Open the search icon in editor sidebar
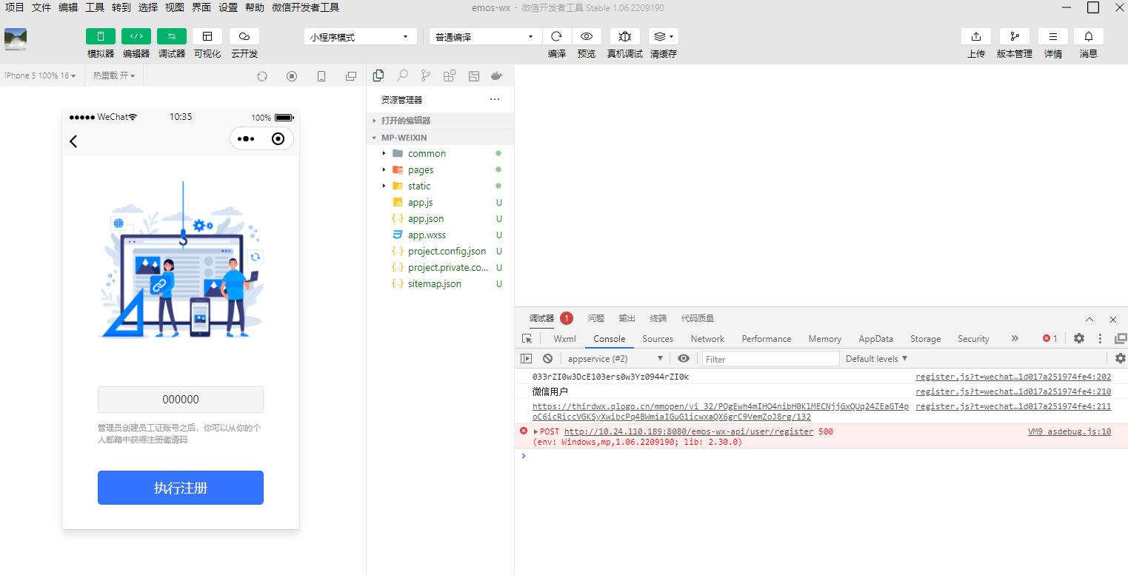Viewport: 1128px width, 575px height. [402, 75]
